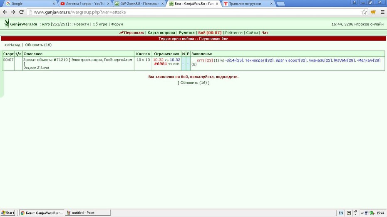Click the taskbar clock 15:44
The height and width of the screenshot is (217, 387).
[380, 213]
